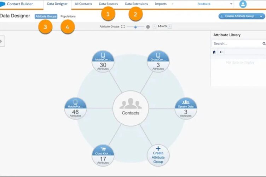Open the dropdown arrow next to Feedback
The image size is (266, 177).
pyautogui.click(x=231, y=4)
